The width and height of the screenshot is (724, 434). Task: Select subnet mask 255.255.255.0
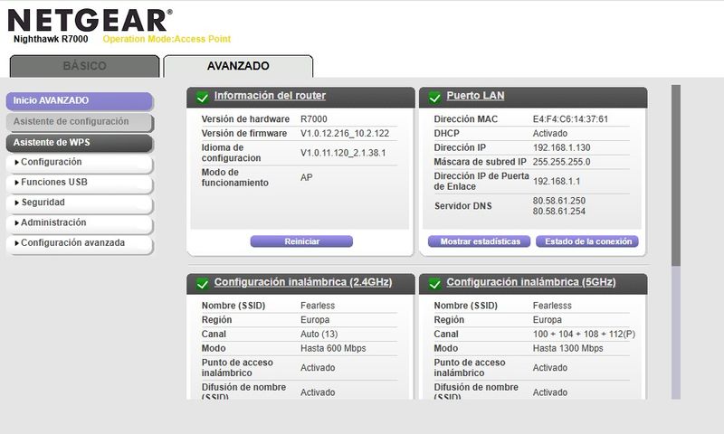[x=561, y=162]
